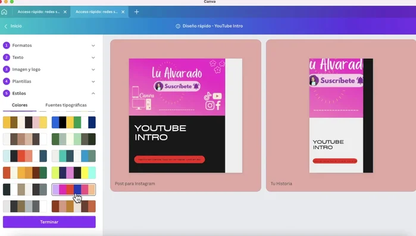Click the Tu Historia label
The height and width of the screenshot is (236, 416).
281,184
